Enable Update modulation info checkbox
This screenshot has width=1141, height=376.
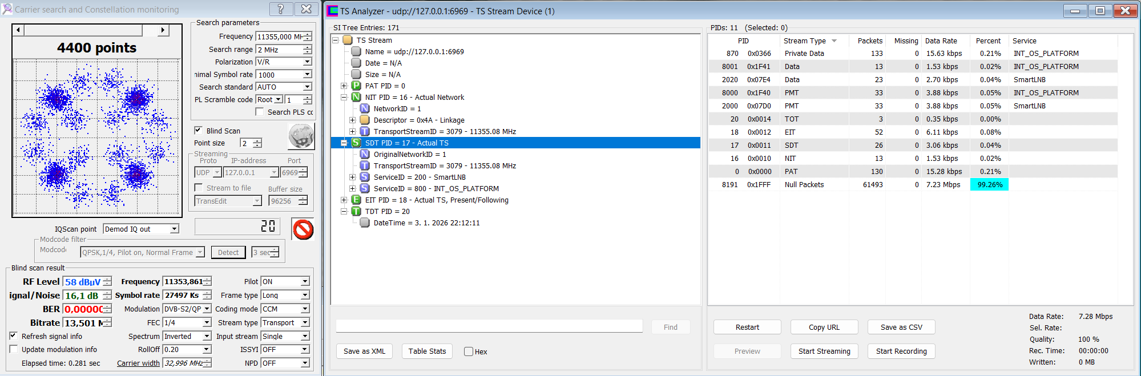(x=13, y=349)
